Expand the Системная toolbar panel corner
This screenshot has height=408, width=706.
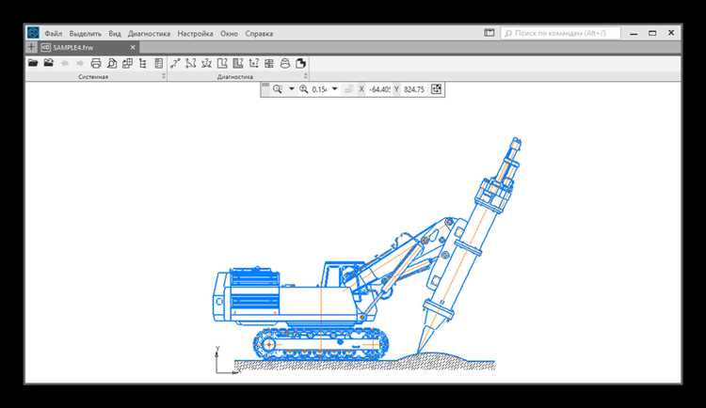point(163,77)
